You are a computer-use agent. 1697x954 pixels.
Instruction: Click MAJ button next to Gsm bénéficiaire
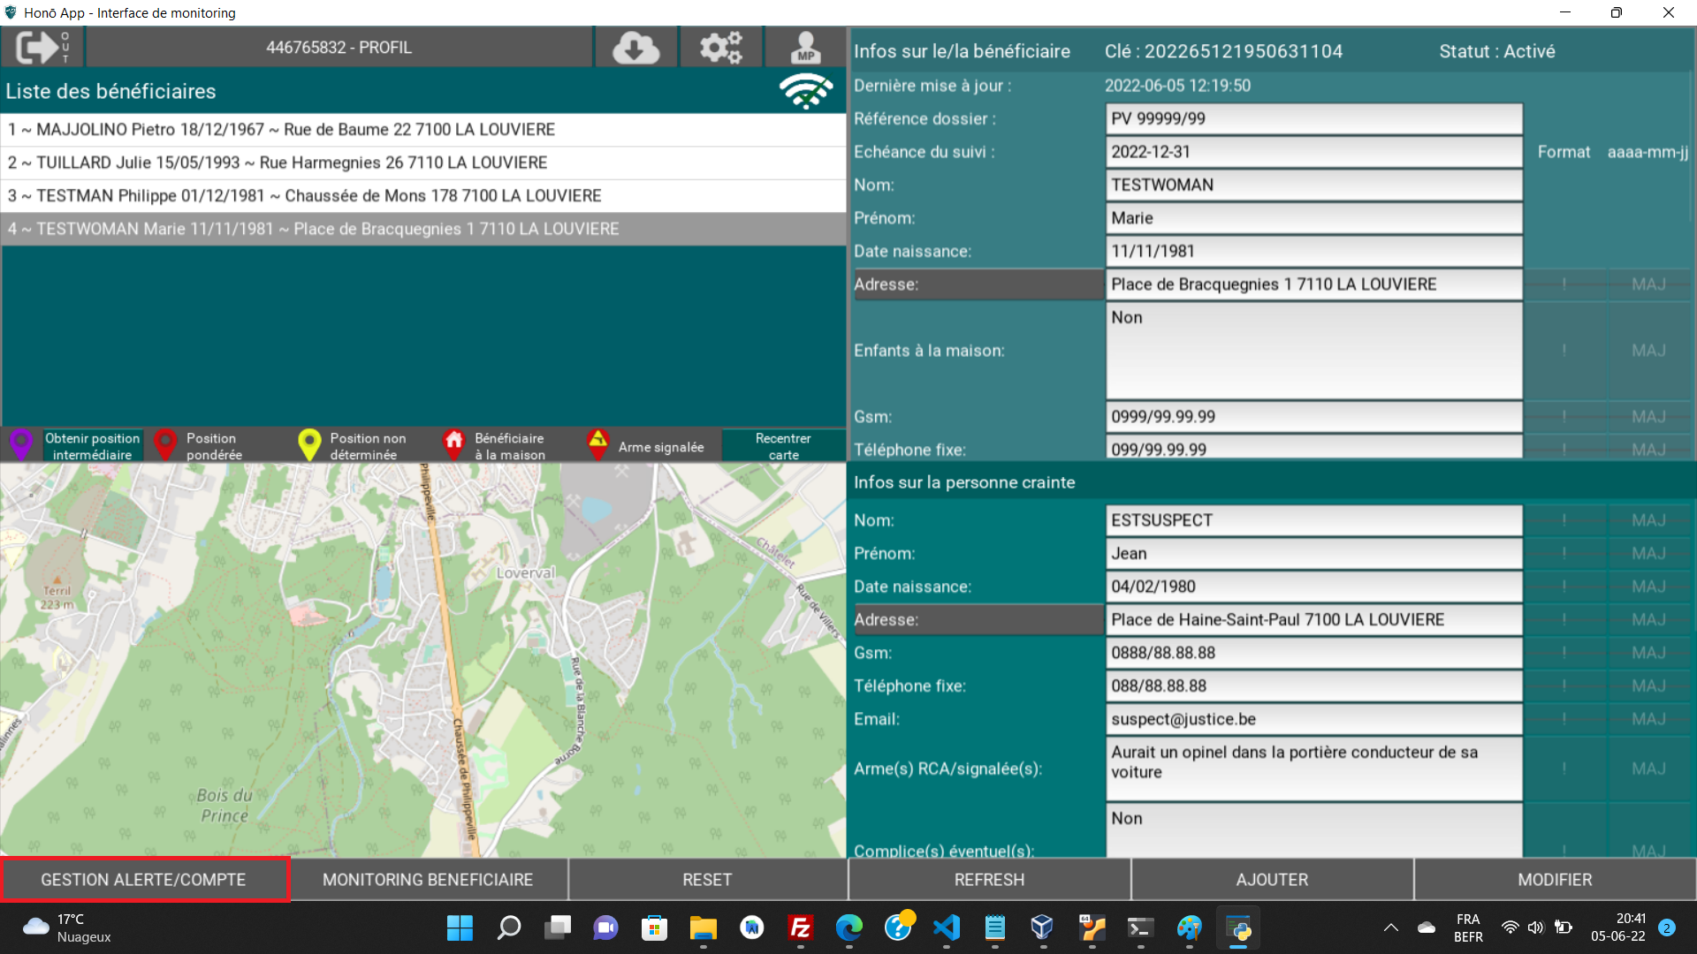1648,417
